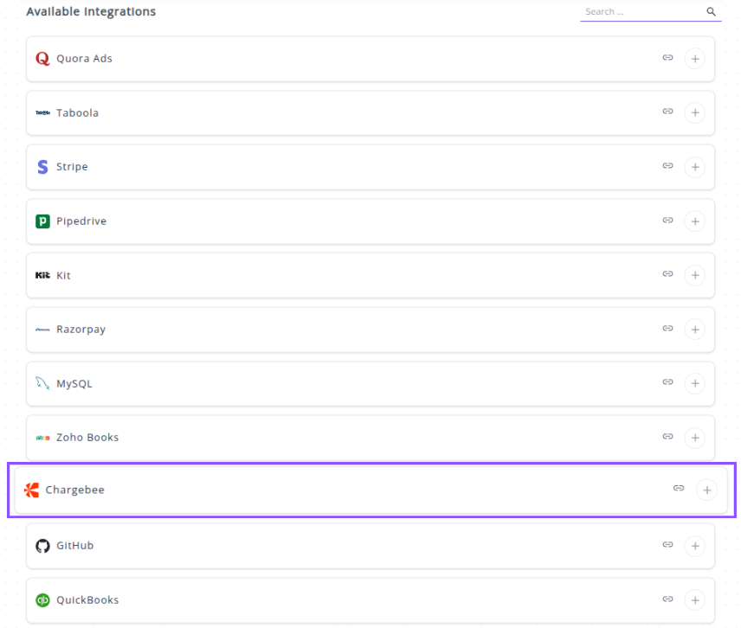Add the Stripe integration
Image resolution: width=741 pixels, height=628 pixels.
(694, 167)
